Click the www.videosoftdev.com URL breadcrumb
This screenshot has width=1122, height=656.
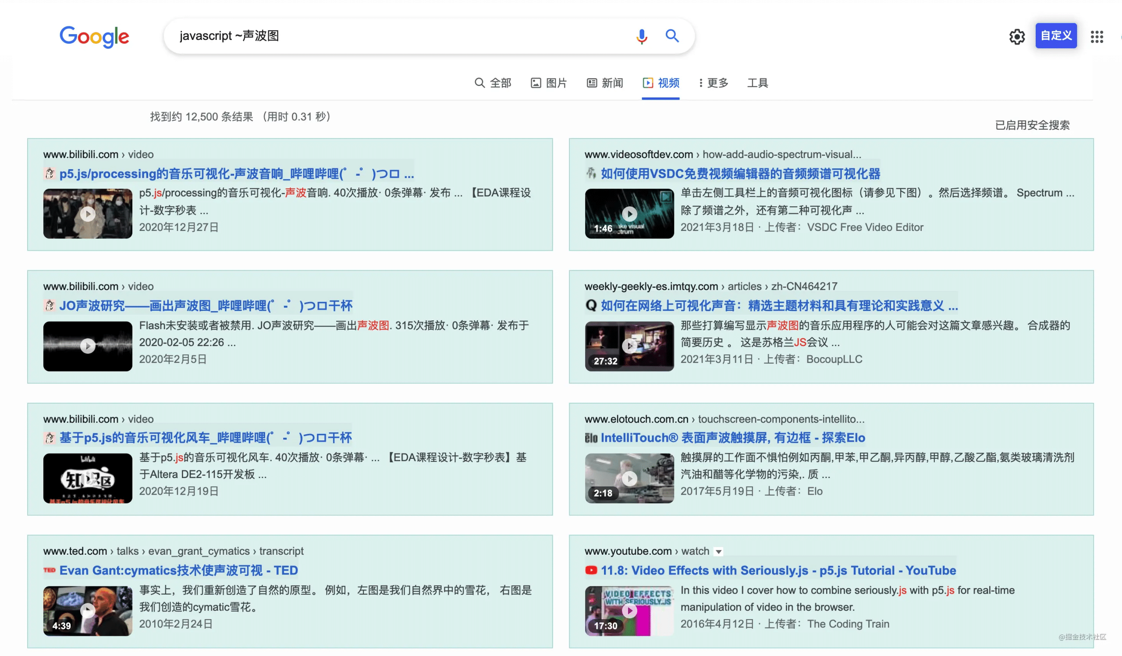[723, 154]
